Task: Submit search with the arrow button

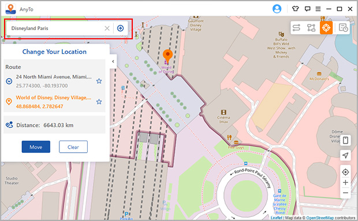Action: [x=120, y=28]
